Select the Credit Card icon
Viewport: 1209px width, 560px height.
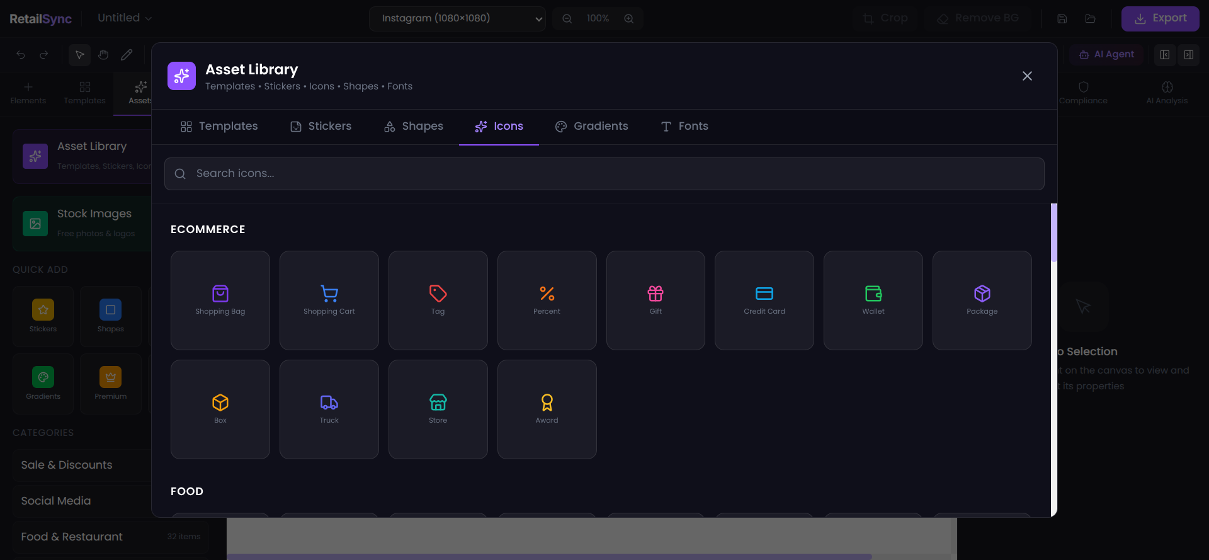[x=764, y=300]
